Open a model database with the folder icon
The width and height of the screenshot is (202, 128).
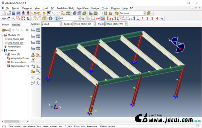coord(9,13)
